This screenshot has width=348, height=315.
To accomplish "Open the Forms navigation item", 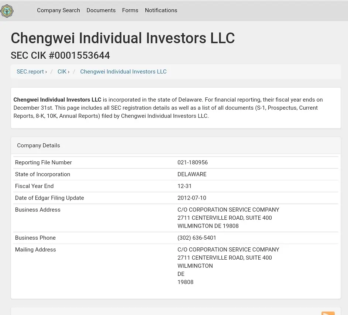I will pos(130,10).
